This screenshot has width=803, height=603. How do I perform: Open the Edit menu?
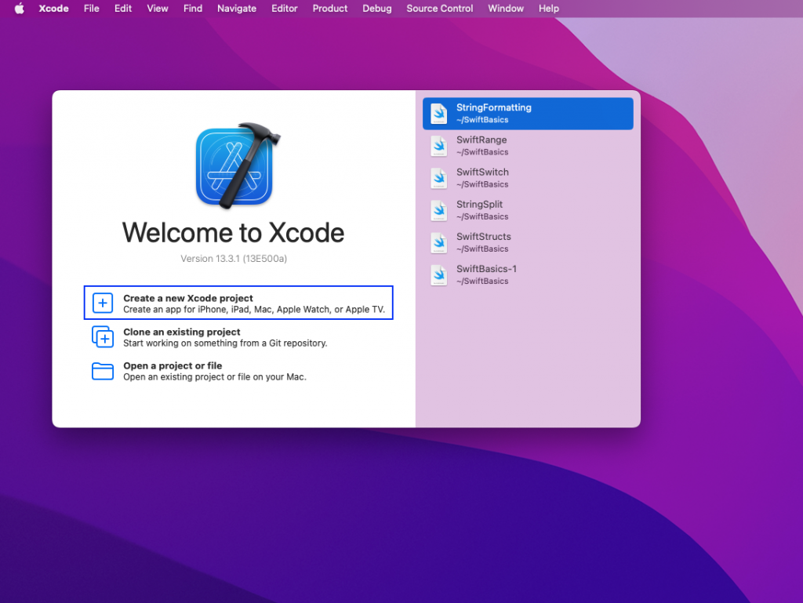tap(123, 9)
